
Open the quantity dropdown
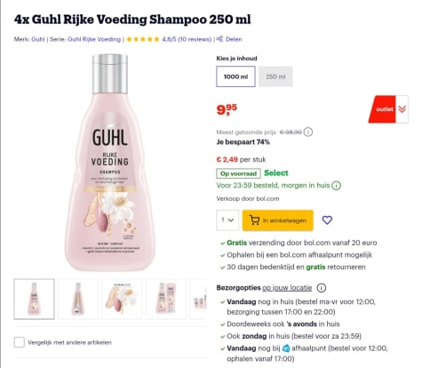click(227, 220)
